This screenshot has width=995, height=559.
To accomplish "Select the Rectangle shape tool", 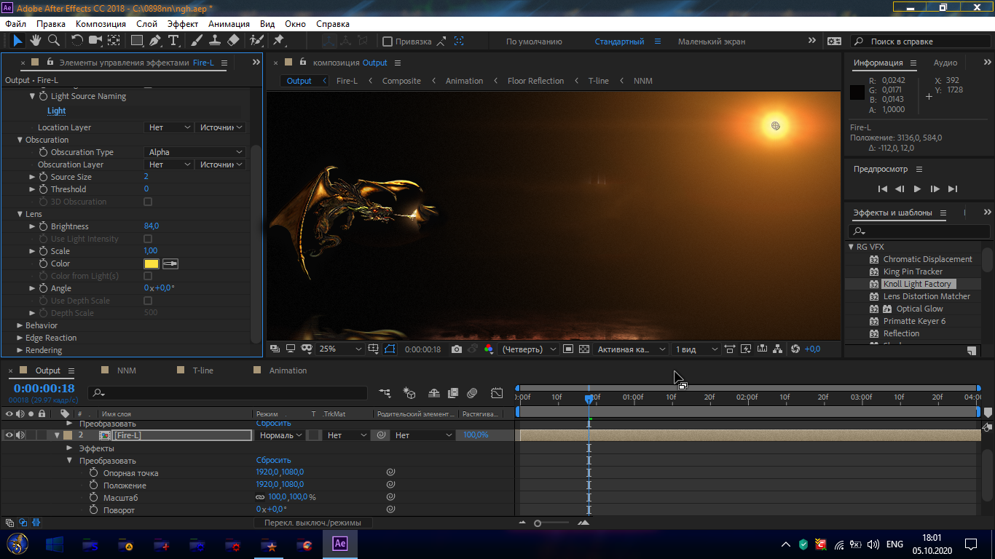I will [x=136, y=41].
